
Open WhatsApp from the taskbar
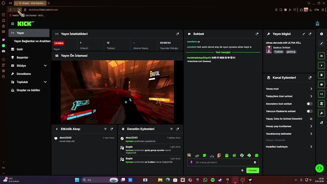click(205, 180)
